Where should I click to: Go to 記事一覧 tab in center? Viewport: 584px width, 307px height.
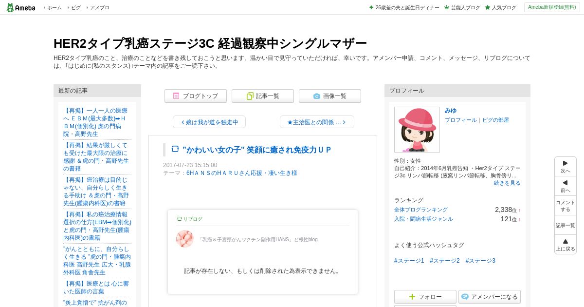click(x=263, y=96)
